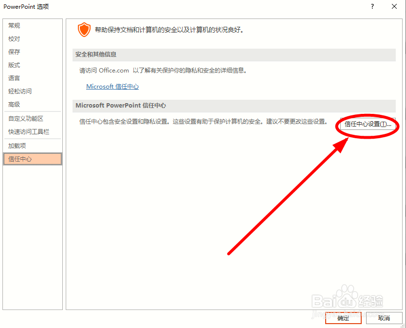Select the highlighted 信任中心 category
This screenshot has height=328, width=406.
pyautogui.click(x=32, y=159)
